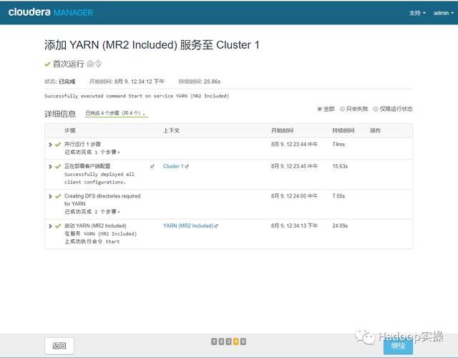The height and width of the screenshot is (358, 458).
Task: Expand the 并行运行 1 步骤 row
Action: 50,145
